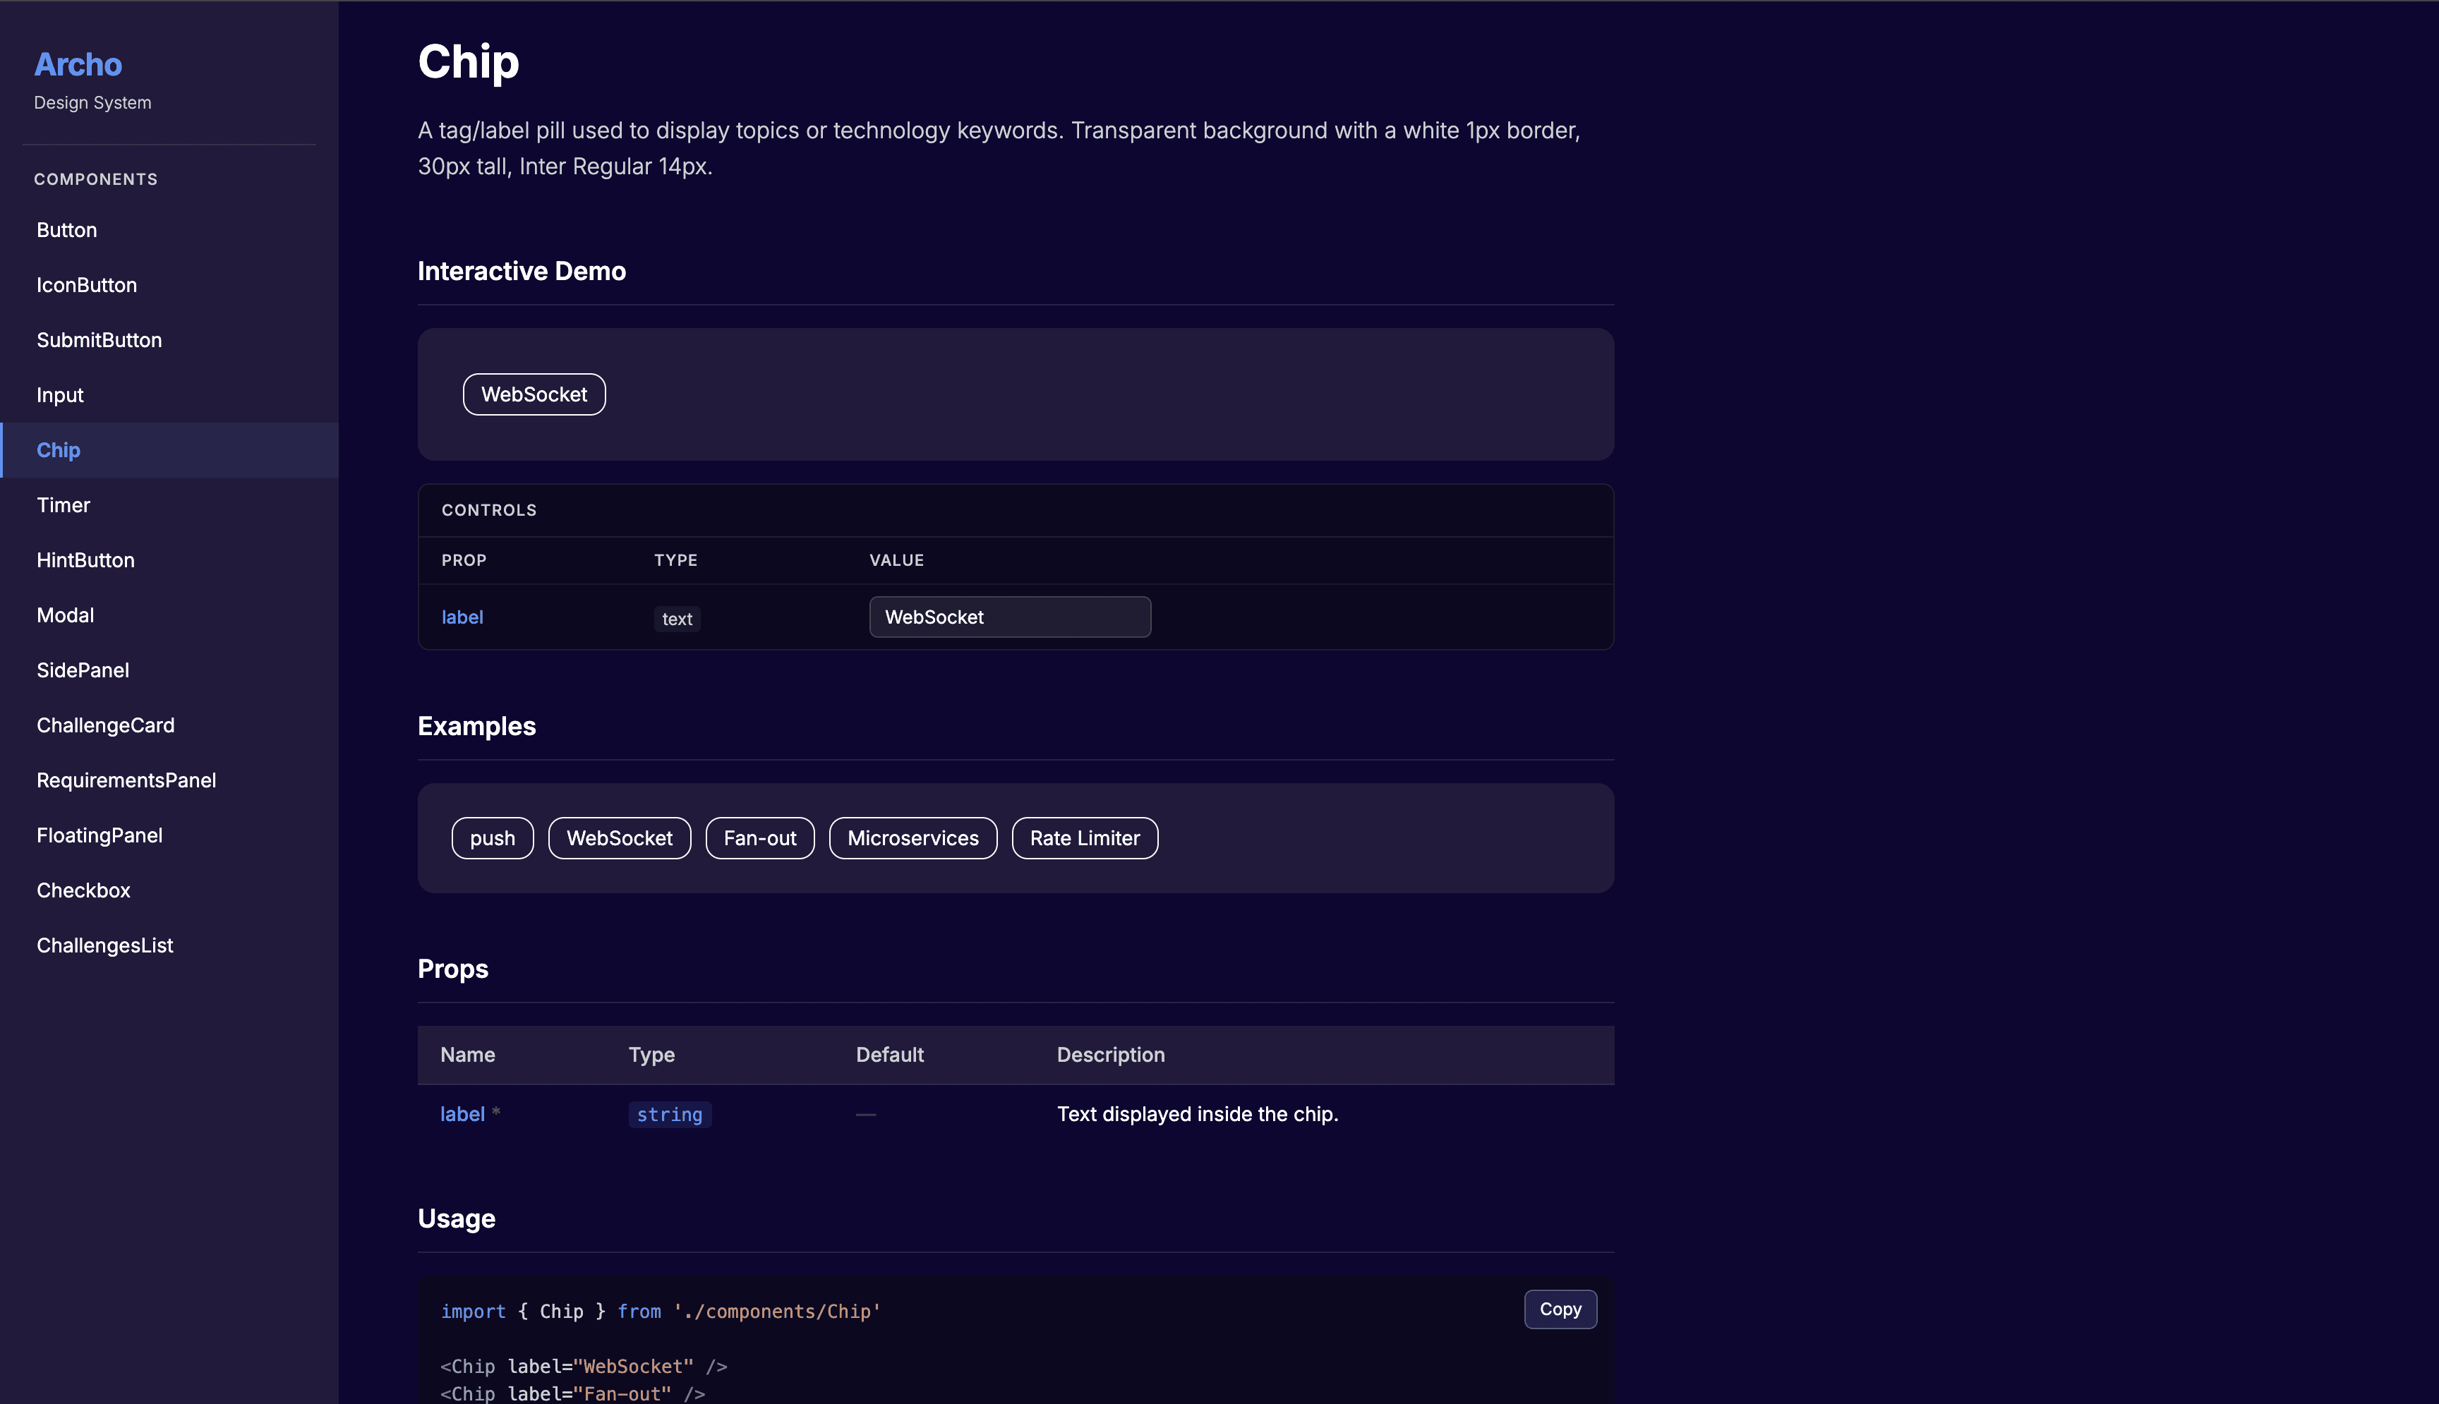Open the HintButton sidebar item

click(86, 560)
